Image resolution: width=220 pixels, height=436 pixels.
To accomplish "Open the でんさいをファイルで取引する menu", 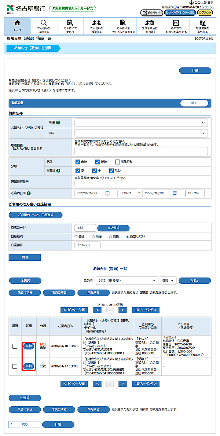I will [123, 25].
